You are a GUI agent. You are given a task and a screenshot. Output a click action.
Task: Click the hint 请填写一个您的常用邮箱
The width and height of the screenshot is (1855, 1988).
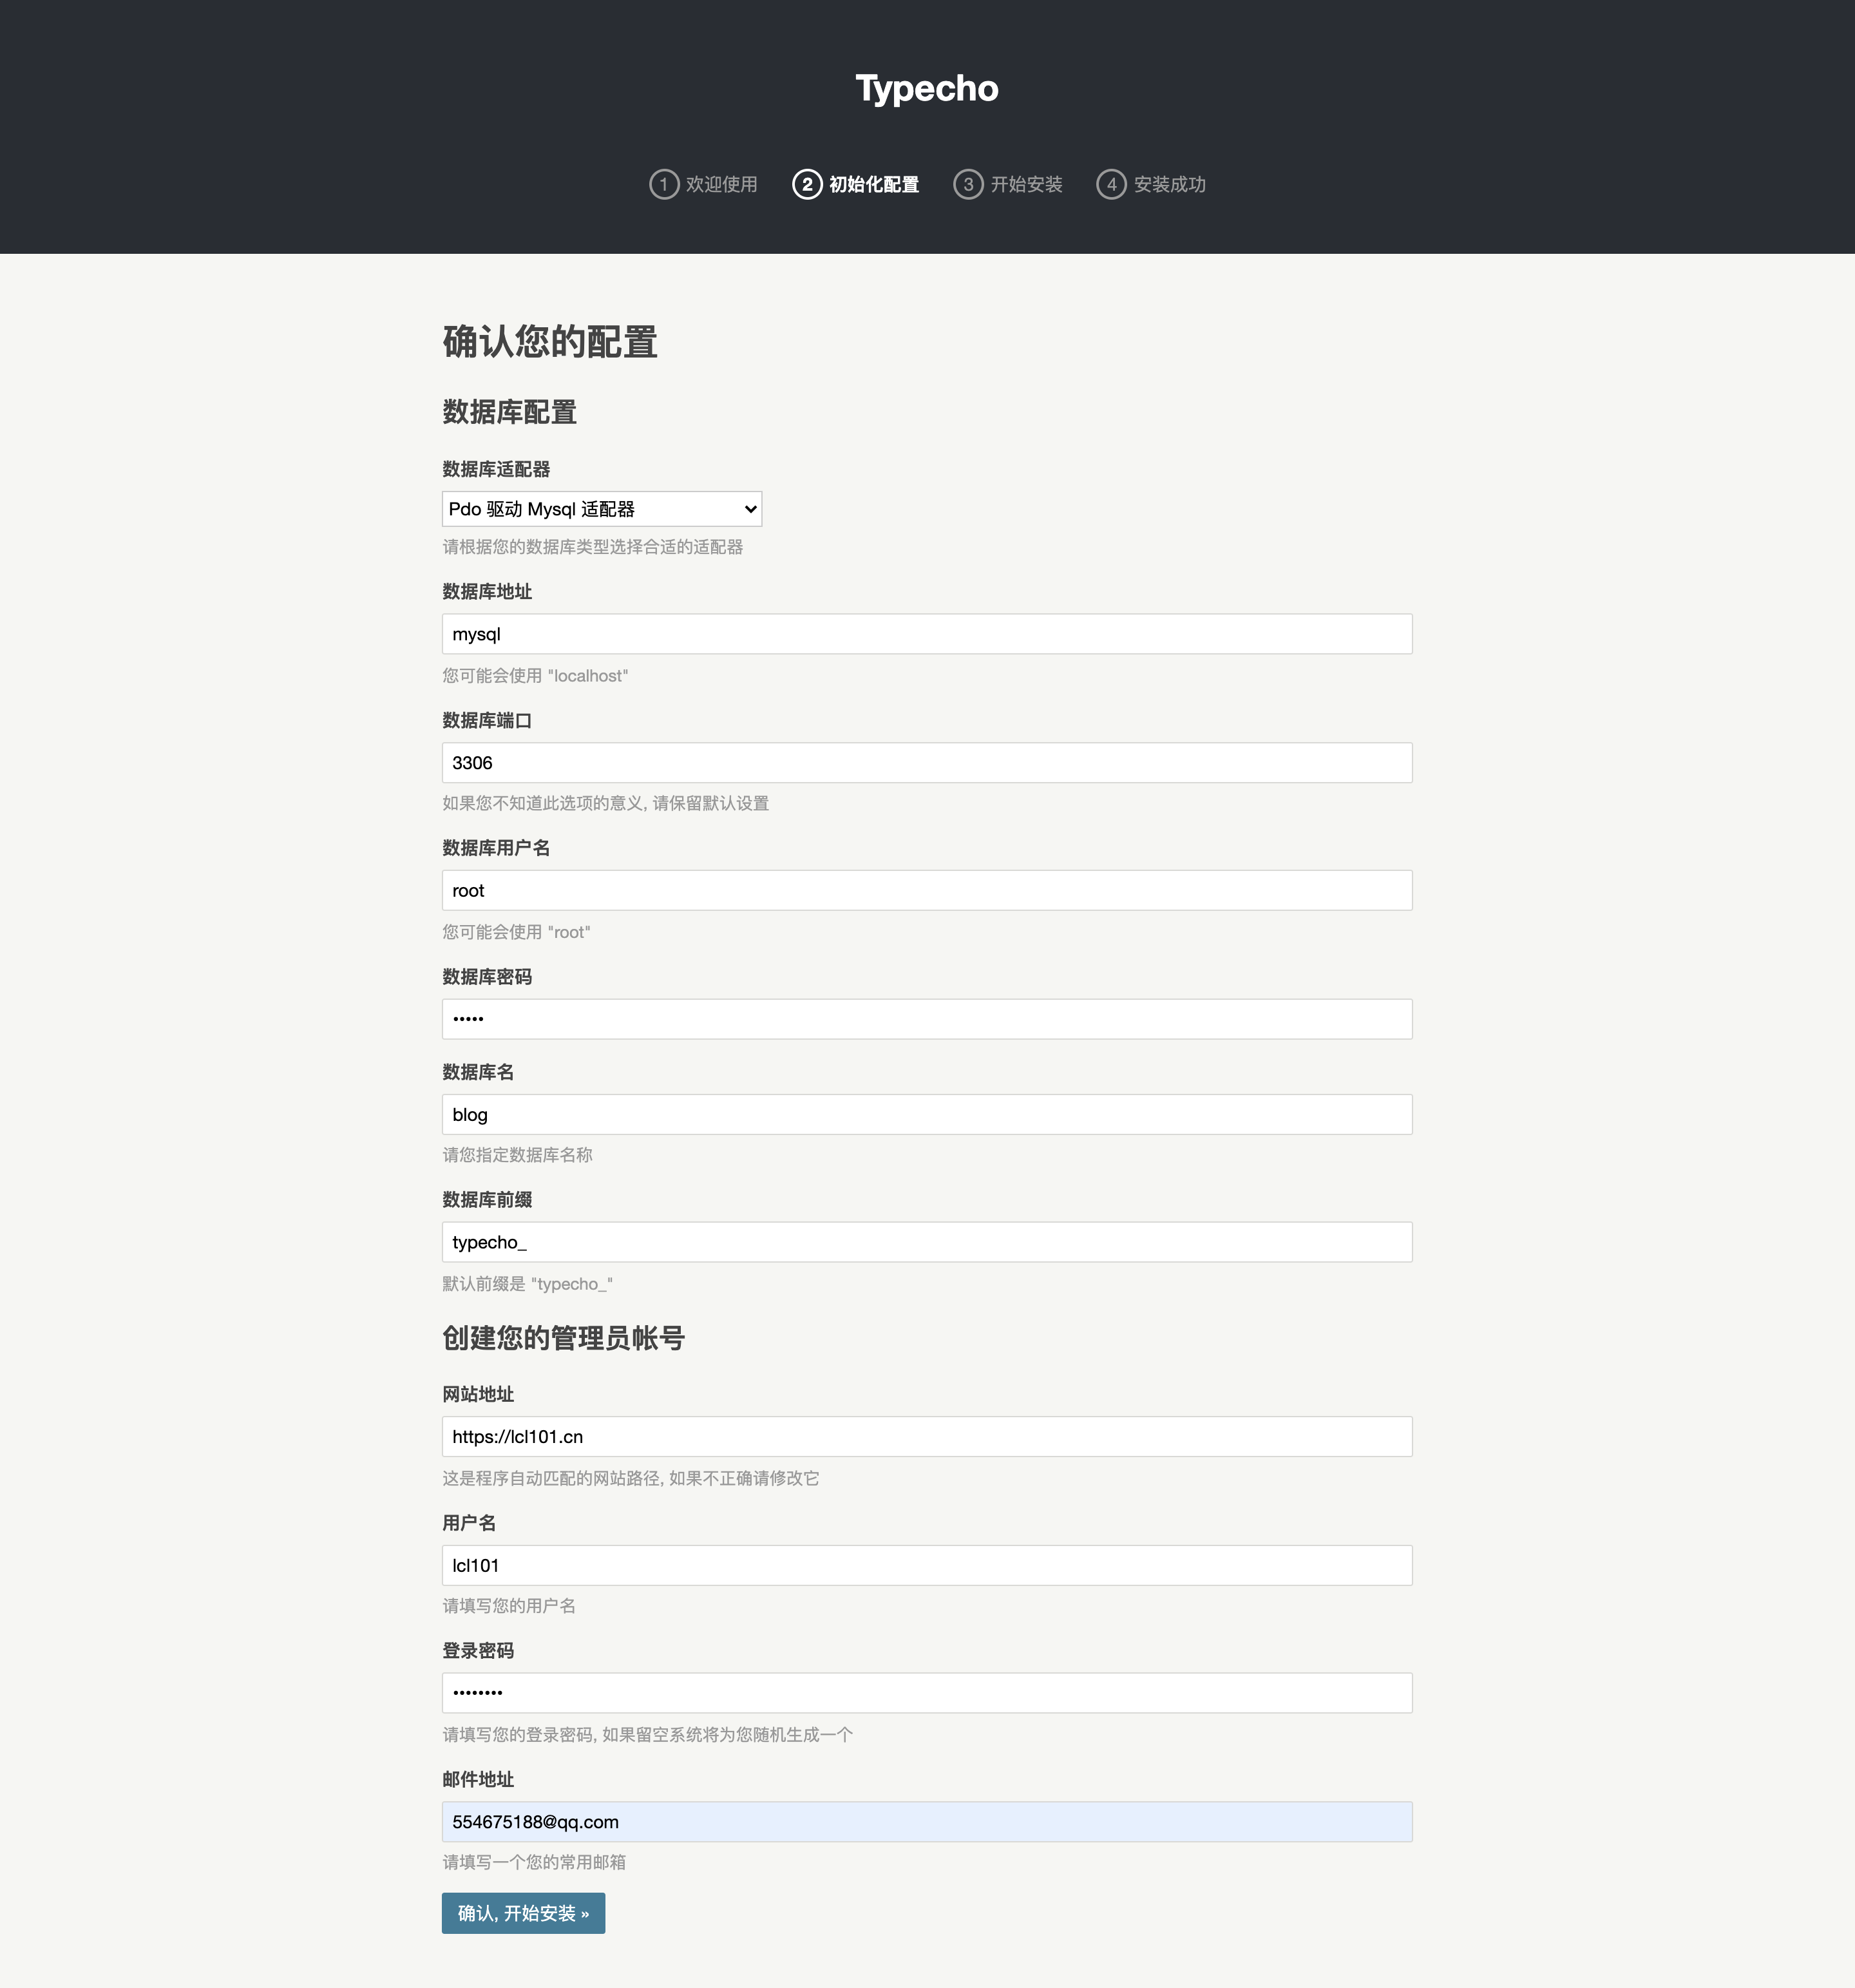pyautogui.click(x=534, y=1862)
